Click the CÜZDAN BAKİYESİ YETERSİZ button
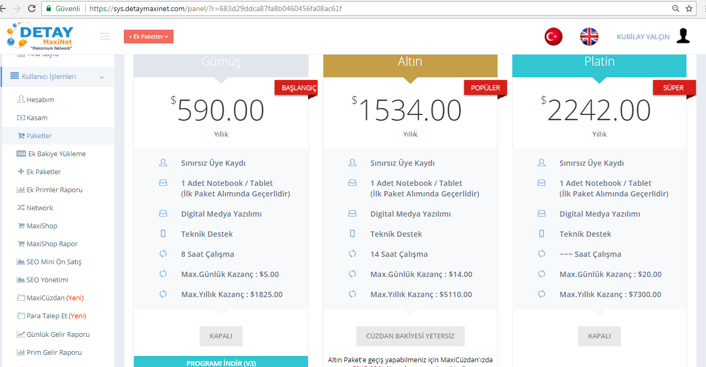 410,336
